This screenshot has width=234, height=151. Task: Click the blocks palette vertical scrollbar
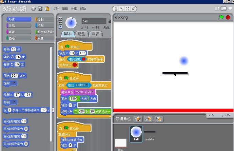(51, 94)
